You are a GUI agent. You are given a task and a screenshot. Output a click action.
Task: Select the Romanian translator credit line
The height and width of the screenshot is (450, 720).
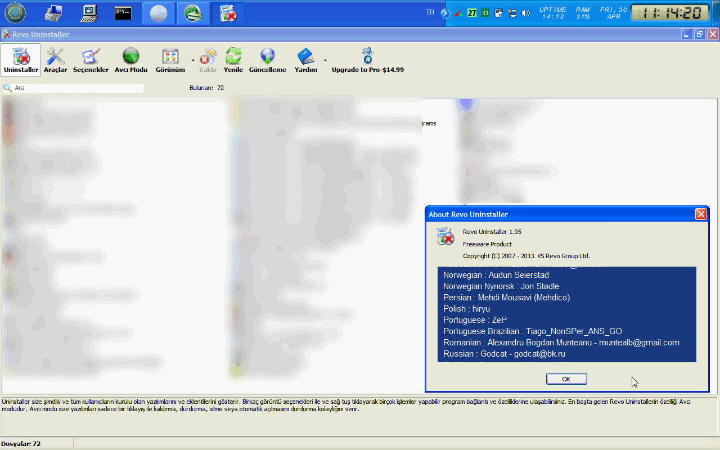click(x=561, y=343)
